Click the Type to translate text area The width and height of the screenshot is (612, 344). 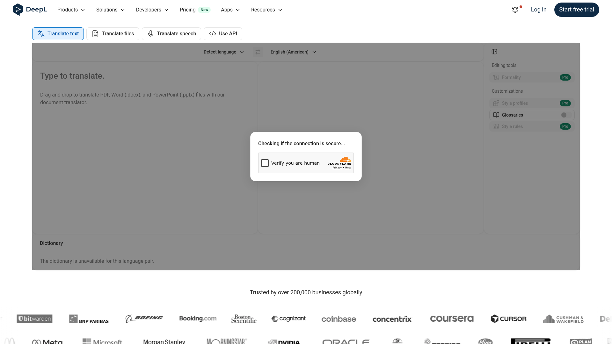pos(145,148)
